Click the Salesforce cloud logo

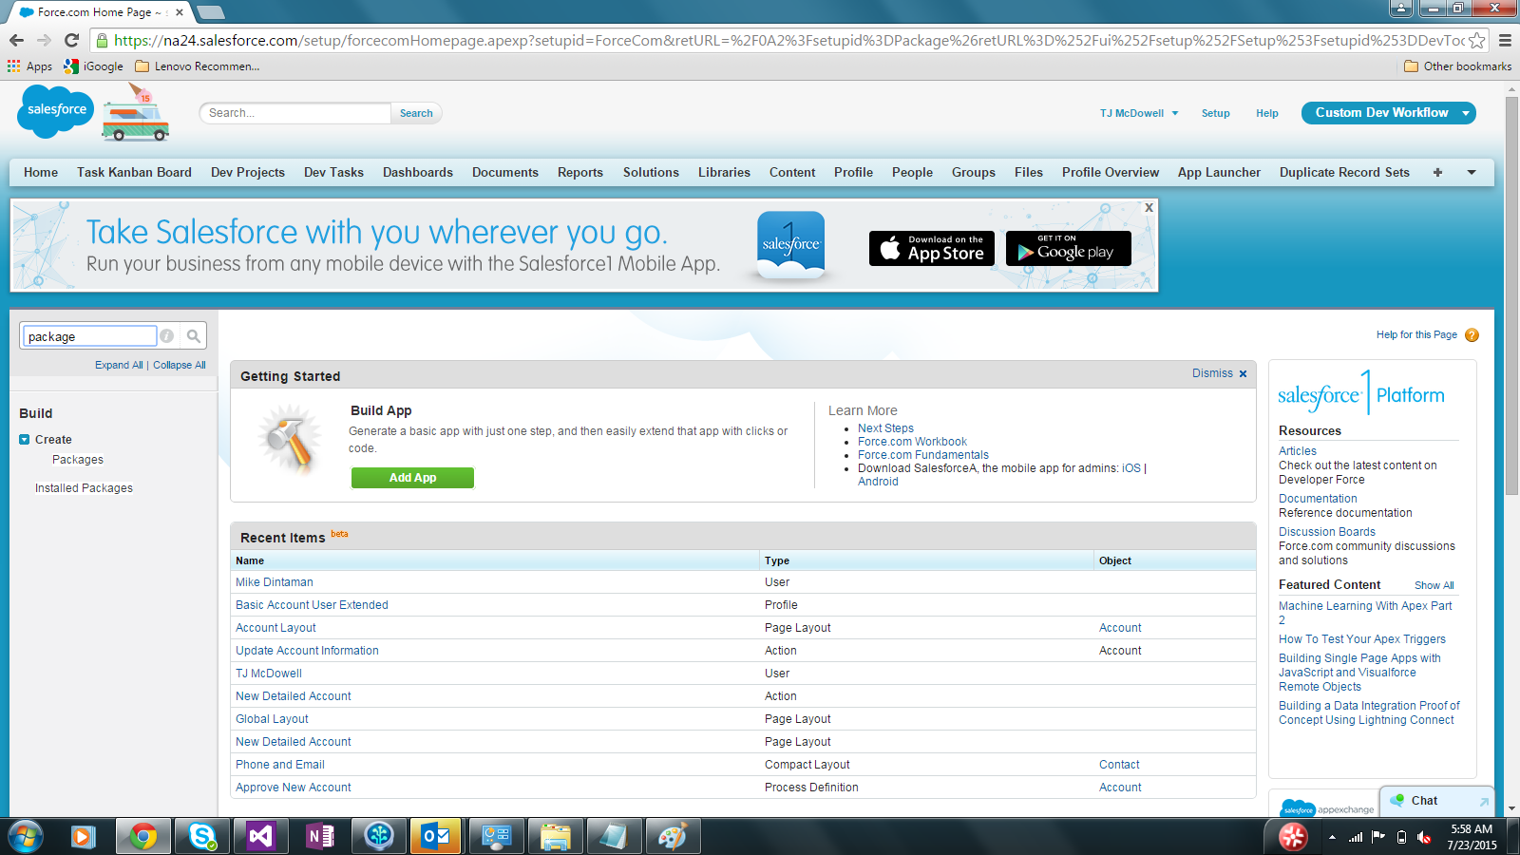56,111
